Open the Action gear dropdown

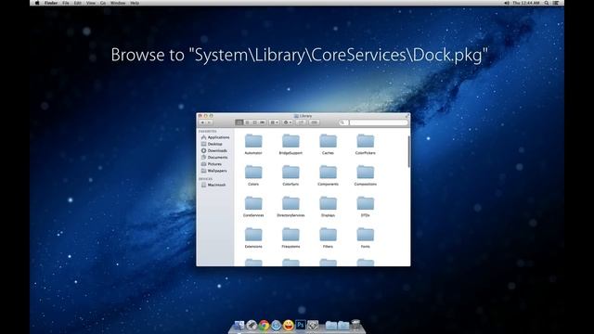288,122
